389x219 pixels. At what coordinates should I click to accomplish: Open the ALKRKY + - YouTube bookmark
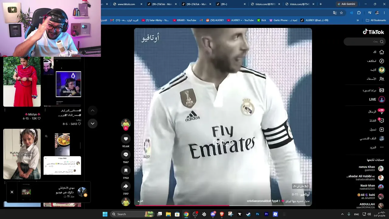coord(240,20)
